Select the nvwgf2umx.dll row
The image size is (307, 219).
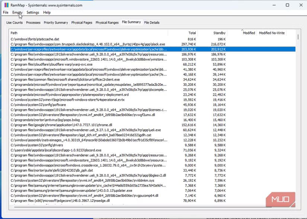153,115
